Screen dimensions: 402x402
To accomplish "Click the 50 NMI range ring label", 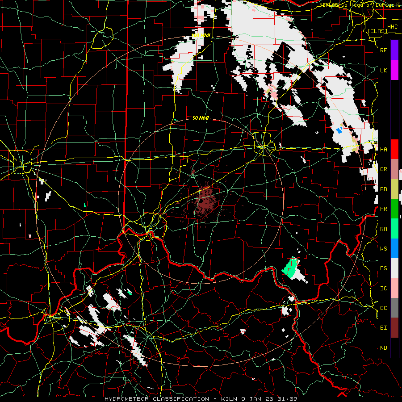I will [201, 118].
